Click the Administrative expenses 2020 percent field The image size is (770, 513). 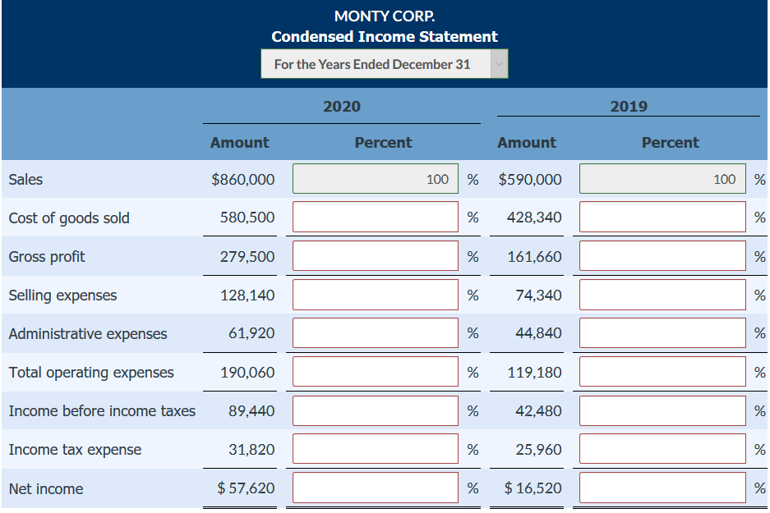[x=375, y=332]
